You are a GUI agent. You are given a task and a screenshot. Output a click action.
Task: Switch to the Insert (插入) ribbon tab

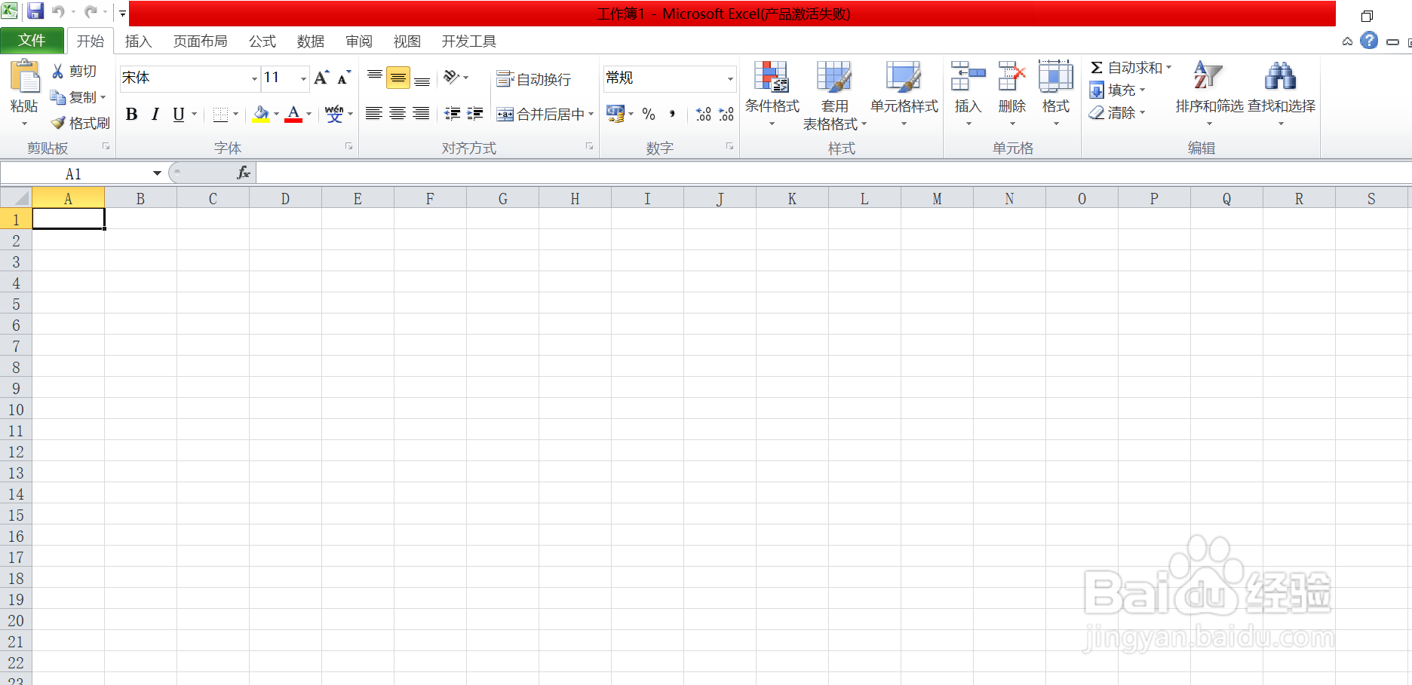tap(138, 41)
